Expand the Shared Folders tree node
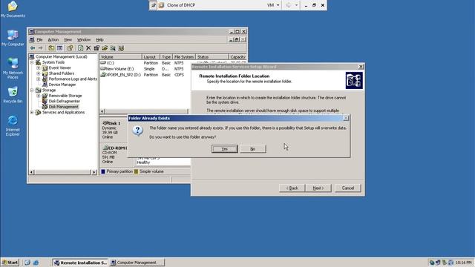The height and width of the screenshot is (267, 475). click(x=38, y=73)
